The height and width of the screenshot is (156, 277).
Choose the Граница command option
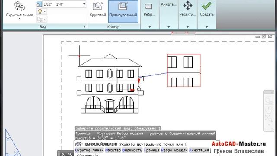pos(151,150)
